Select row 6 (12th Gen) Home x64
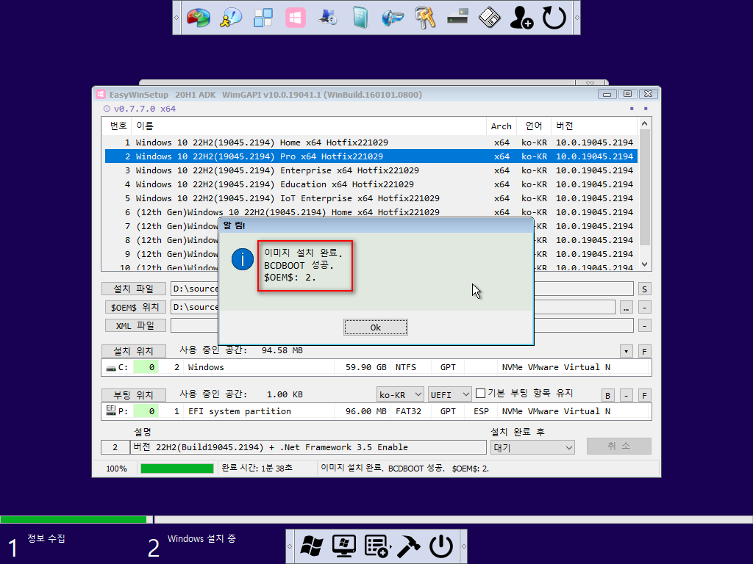 tap(371, 212)
